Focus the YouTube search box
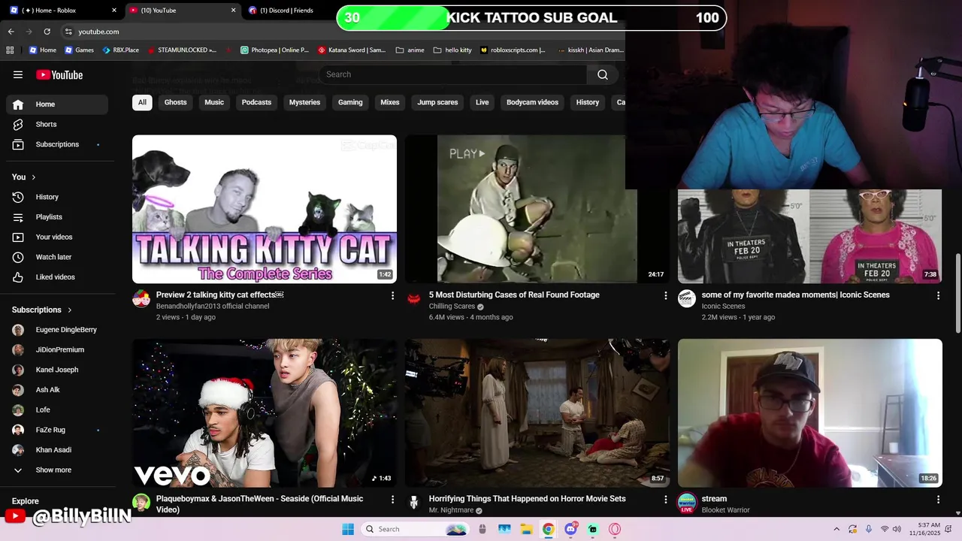Viewport: 962px width, 541px height. point(452,74)
